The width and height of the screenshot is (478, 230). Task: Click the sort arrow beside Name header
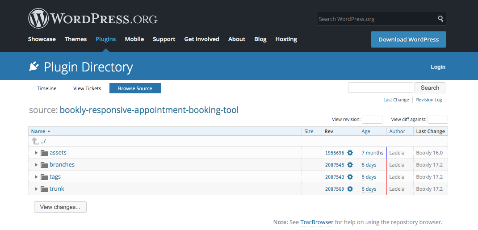[x=49, y=131]
